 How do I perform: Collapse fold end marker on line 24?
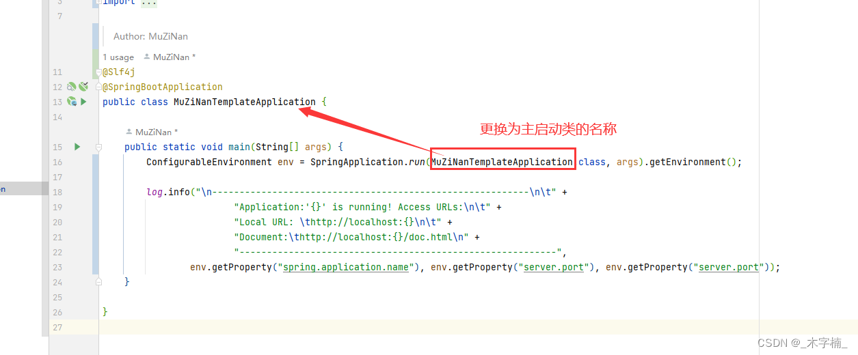click(99, 282)
